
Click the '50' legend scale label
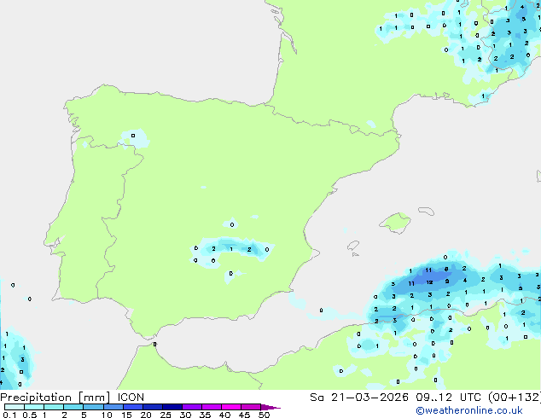(x=264, y=415)
